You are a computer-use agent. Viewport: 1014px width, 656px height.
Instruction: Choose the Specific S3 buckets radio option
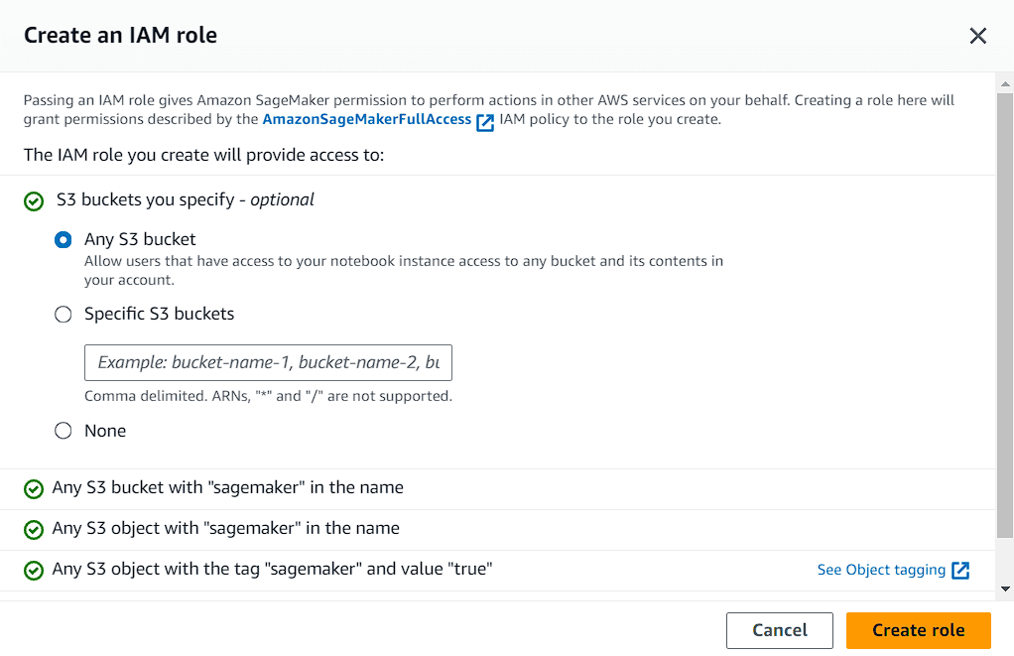[x=63, y=315]
